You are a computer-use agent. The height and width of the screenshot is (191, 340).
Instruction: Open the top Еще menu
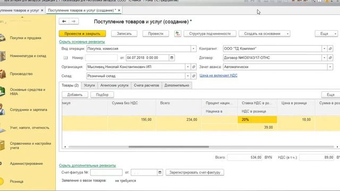click(x=326, y=33)
